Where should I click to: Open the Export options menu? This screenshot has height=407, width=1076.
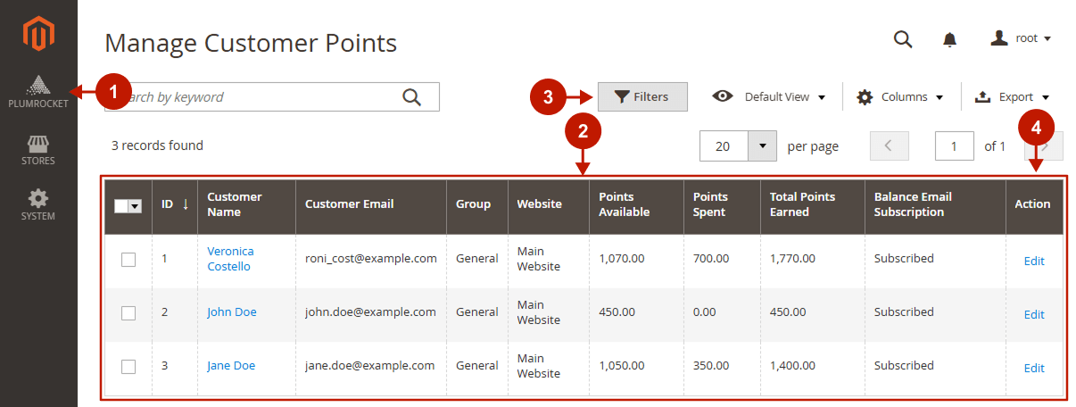point(1012,97)
